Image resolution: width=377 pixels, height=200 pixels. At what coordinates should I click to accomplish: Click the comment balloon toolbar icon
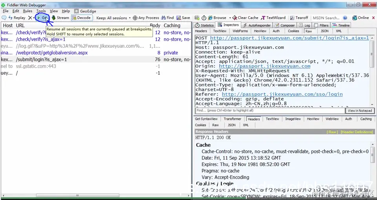click(x=4, y=18)
